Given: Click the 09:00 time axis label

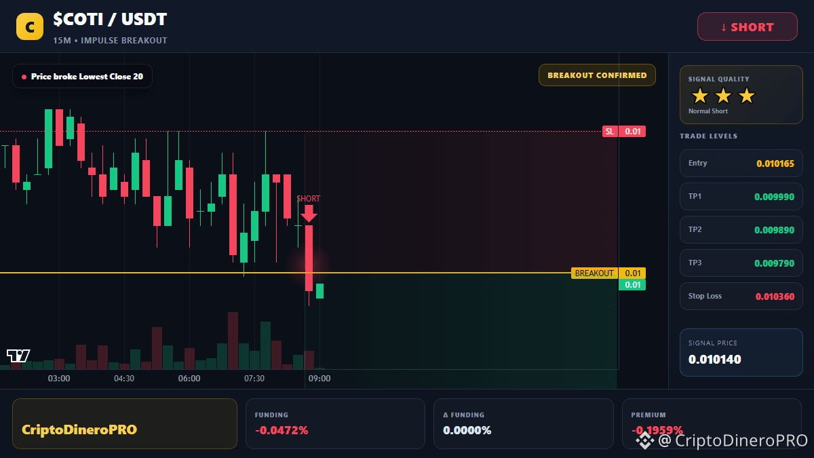Looking at the screenshot, I should (x=319, y=379).
